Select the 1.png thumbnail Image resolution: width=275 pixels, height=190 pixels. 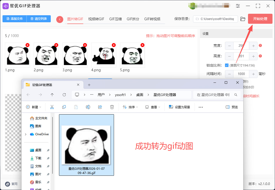click(17, 55)
